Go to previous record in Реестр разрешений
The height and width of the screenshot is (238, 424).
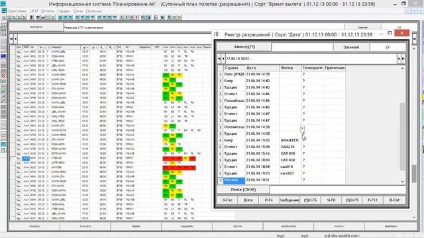(223, 59)
